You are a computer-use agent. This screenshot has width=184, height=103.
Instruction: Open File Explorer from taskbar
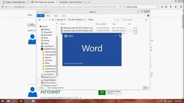tap(8, 101)
